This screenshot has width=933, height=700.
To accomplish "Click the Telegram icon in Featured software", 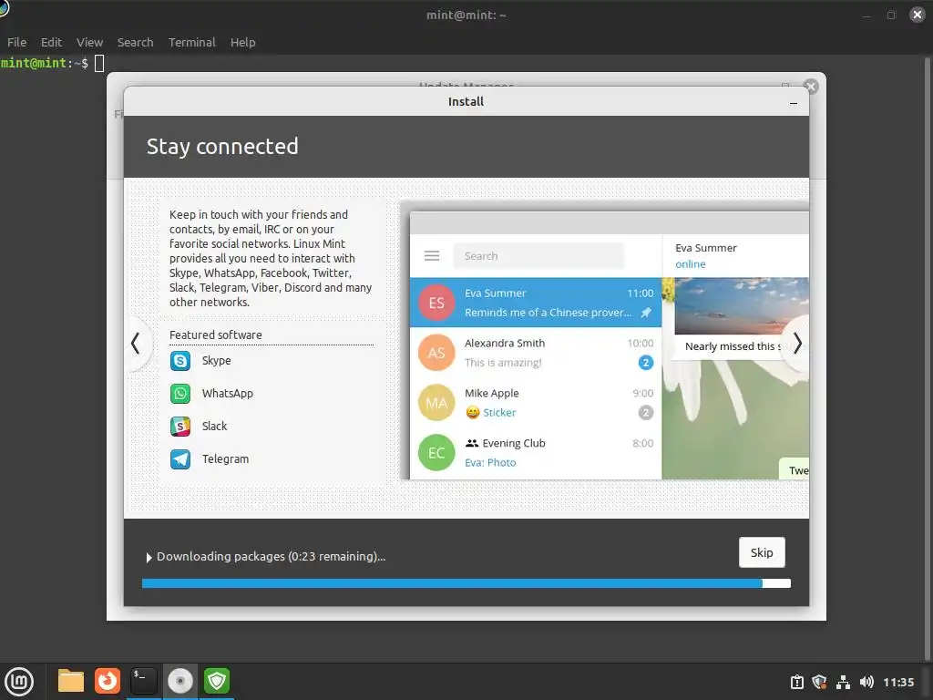I will pyautogui.click(x=180, y=459).
